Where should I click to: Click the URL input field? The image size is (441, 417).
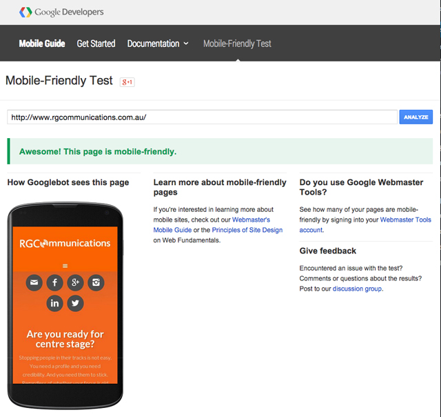[x=202, y=117]
